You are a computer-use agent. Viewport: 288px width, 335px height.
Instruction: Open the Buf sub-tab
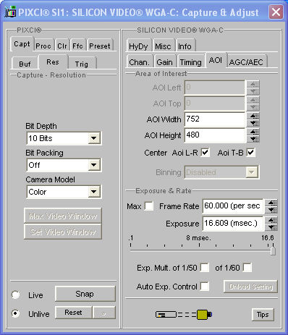[x=25, y=64]
